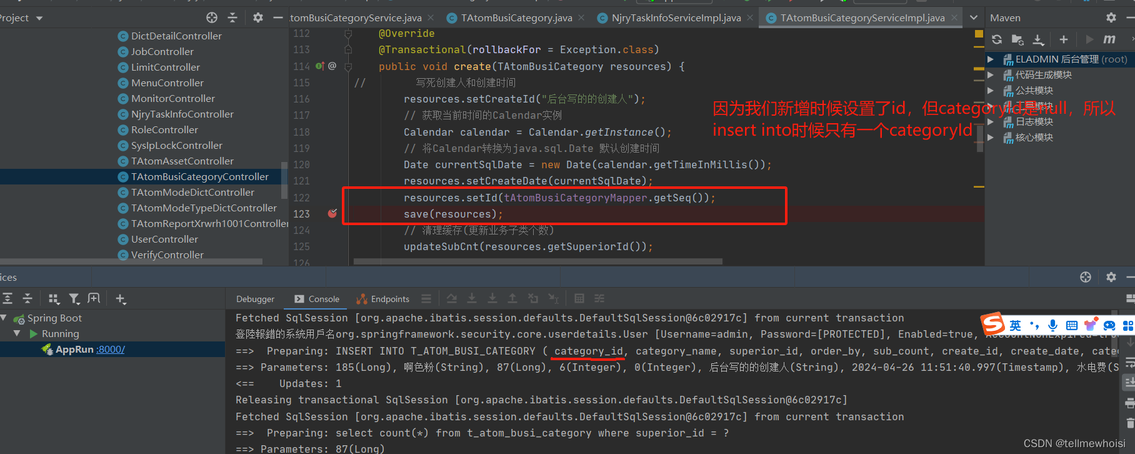
Task: Click Sogou soft keyboard icon
Action: [x=1072, y=325]
